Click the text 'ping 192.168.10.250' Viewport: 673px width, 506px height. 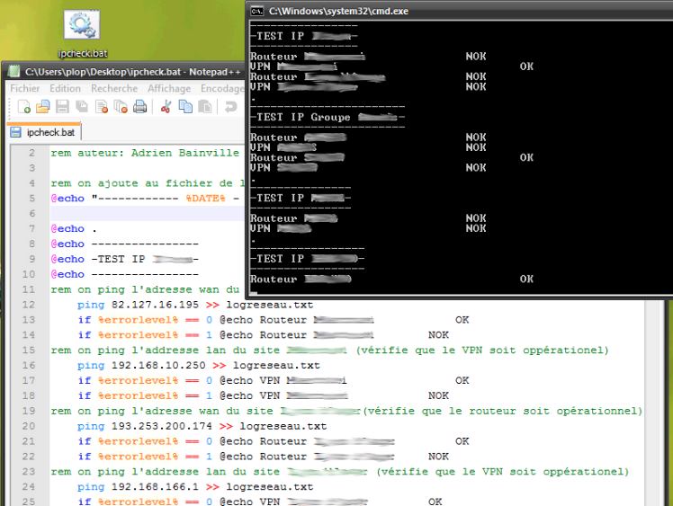(141, 366)
